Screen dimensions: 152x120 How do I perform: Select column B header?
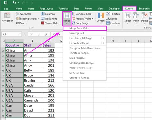33,41
